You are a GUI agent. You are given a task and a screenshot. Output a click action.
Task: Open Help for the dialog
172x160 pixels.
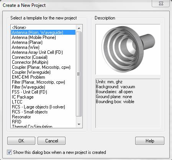pos(150,141)
